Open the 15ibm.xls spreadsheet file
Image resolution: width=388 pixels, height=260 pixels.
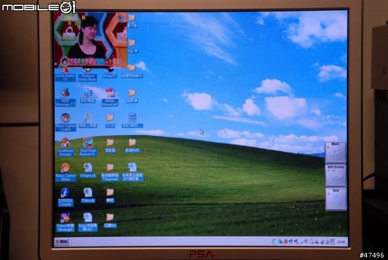[88, 195]
